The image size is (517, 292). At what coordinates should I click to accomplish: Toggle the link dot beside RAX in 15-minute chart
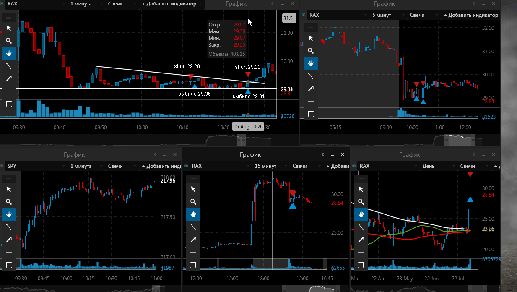[186, 166]
